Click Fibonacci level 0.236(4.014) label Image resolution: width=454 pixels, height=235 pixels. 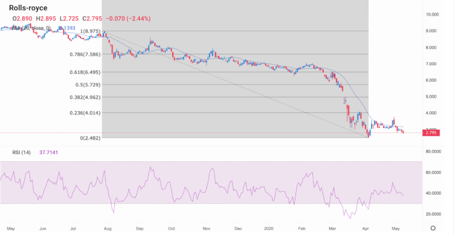click(x=85, y=113)
